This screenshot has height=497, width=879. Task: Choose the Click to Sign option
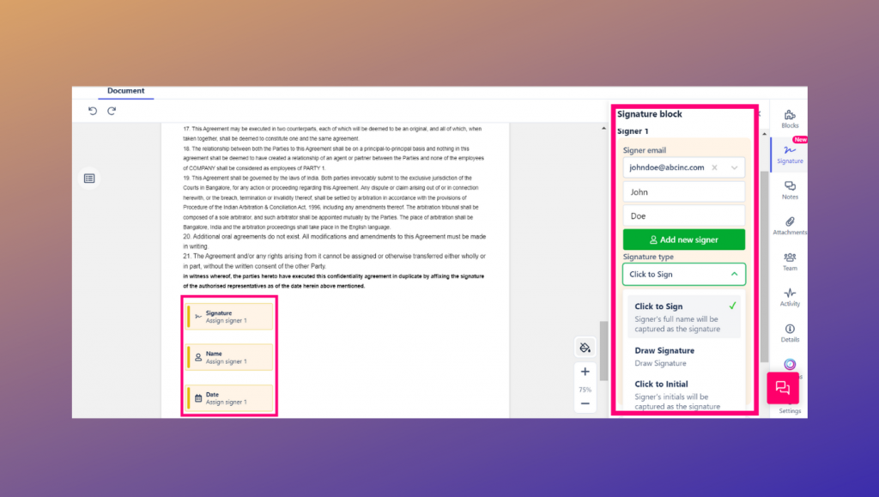pos(684,317)
